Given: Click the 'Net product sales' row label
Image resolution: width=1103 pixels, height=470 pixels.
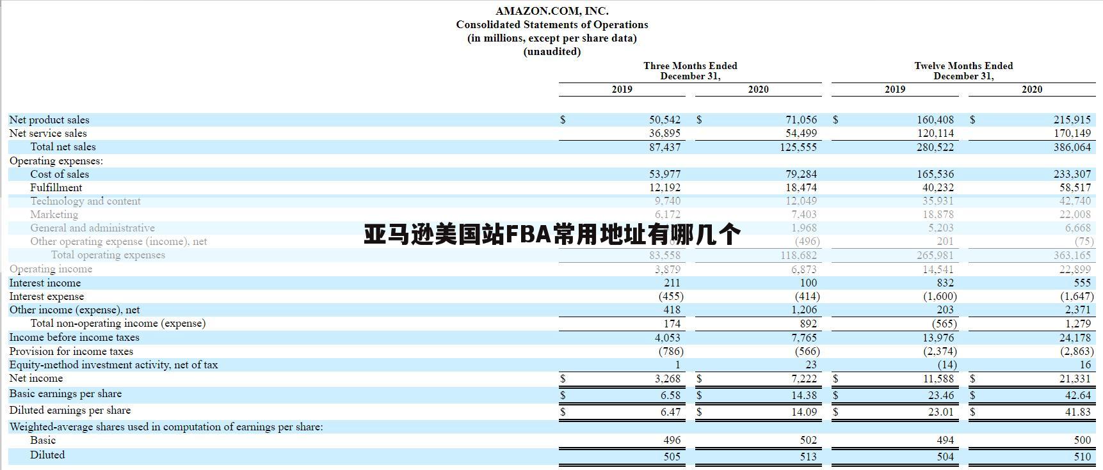Looking at the screenshot, I should [49, 120].
